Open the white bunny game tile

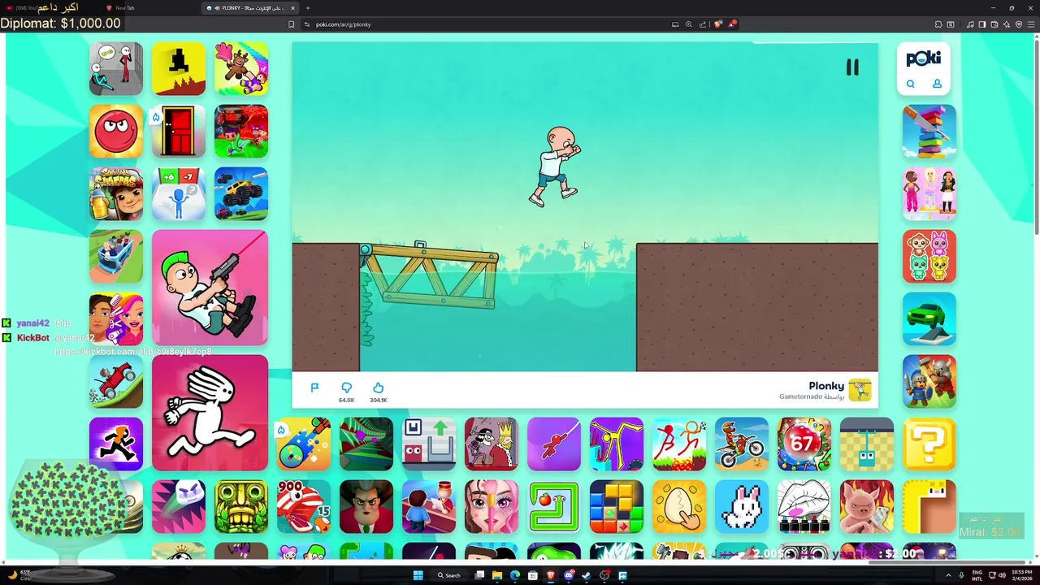pyautogui.click(x=742, y=506)
